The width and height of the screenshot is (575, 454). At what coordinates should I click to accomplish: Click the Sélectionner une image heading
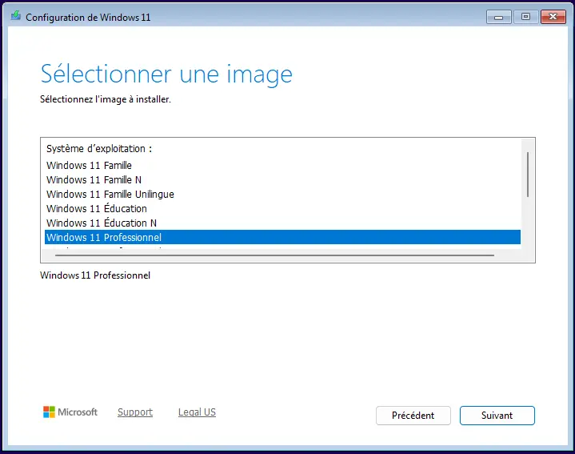click(x=166, y=74)
